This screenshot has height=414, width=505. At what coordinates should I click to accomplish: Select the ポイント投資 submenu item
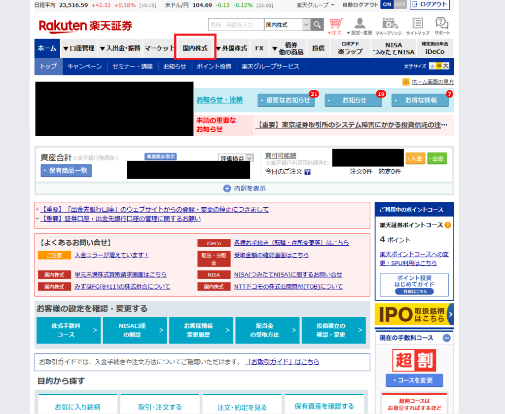[214, 67]
